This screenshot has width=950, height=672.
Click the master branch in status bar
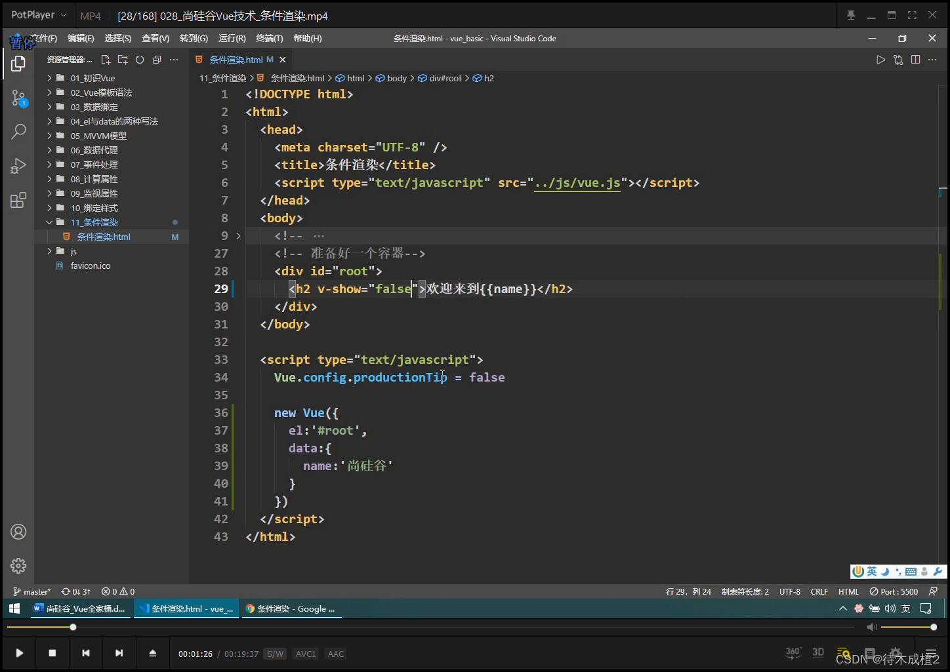click(x=32, y=591)
